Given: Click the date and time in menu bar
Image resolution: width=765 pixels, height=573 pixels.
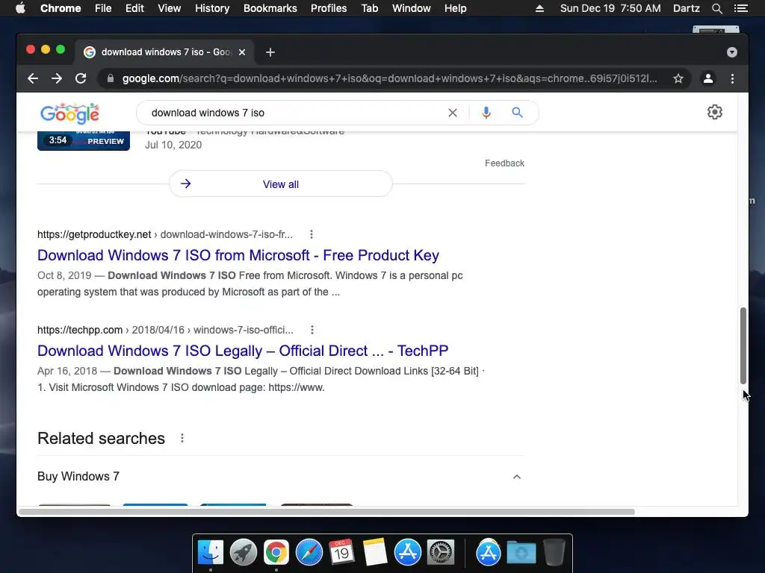Looking at the screenshot, I should pos(610,8).
